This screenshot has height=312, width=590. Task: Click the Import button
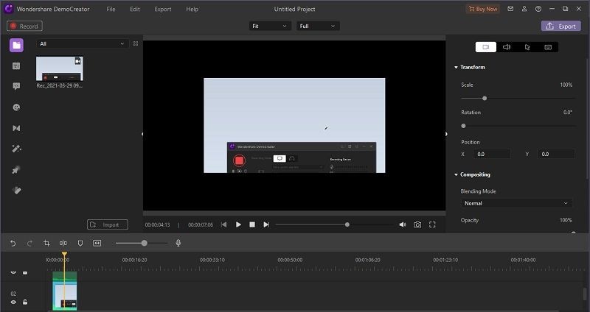[107, 224]
